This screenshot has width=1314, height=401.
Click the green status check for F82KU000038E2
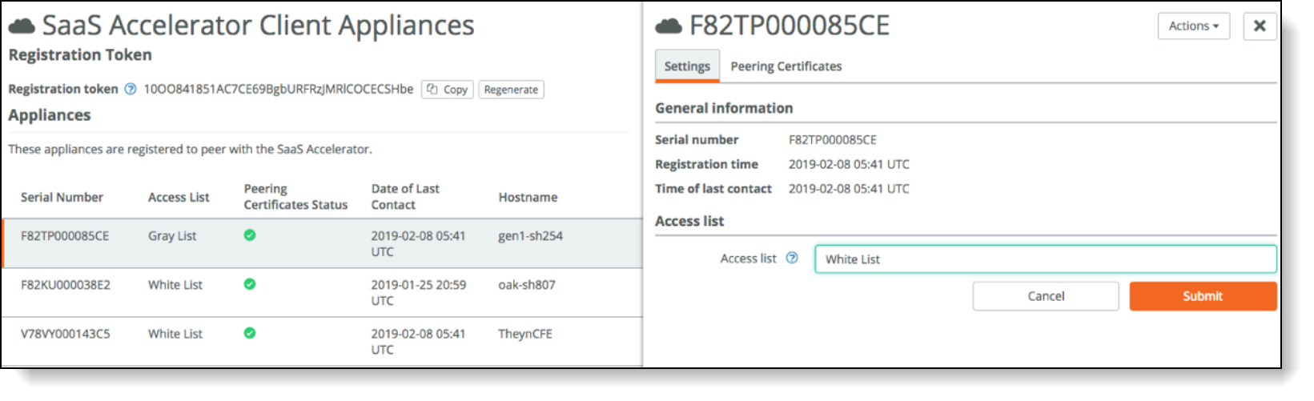point(250,284)
